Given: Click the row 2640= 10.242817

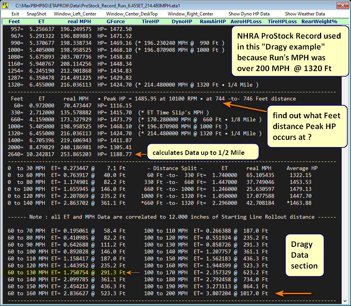Looking at the screenshot, I should [70, 154].
